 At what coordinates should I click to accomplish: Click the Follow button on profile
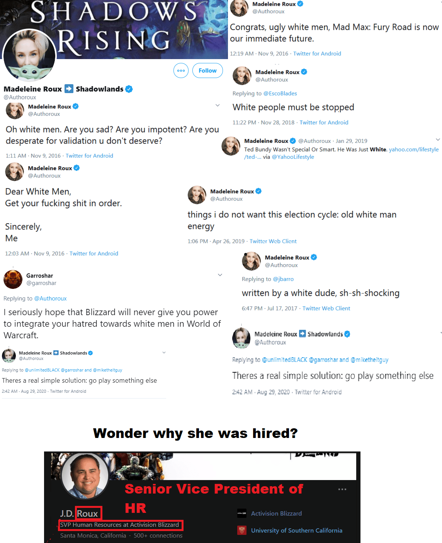pos(207,71)
